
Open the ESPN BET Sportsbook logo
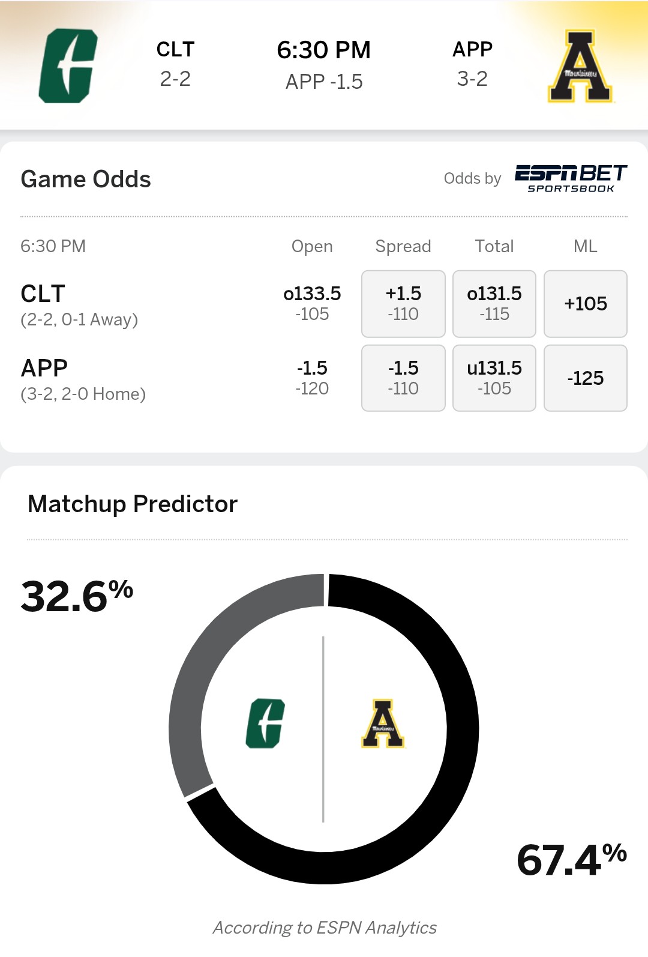[x=571, y=178]
